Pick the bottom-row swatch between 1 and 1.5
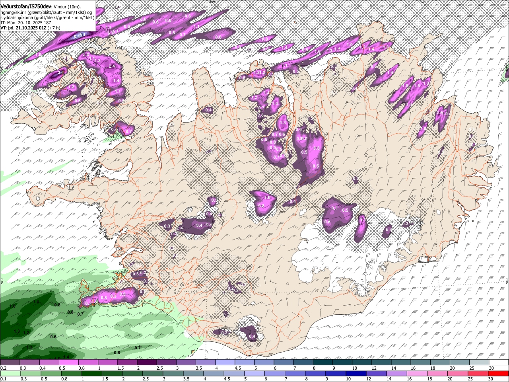Viewport: 509px width, 382px height. [x=91, y=373]
